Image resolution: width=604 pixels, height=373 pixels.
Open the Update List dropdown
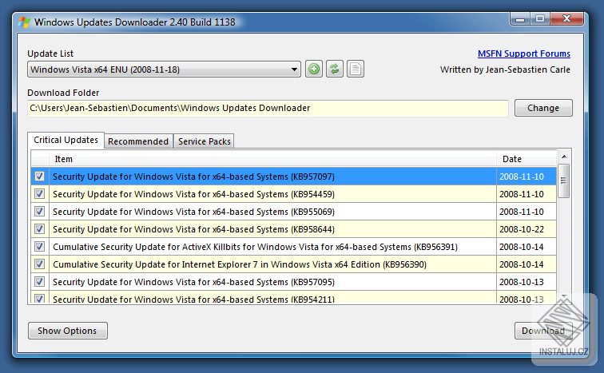click(164, 69)
